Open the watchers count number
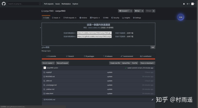Screen dimensions: 198x108 [131, 11]
